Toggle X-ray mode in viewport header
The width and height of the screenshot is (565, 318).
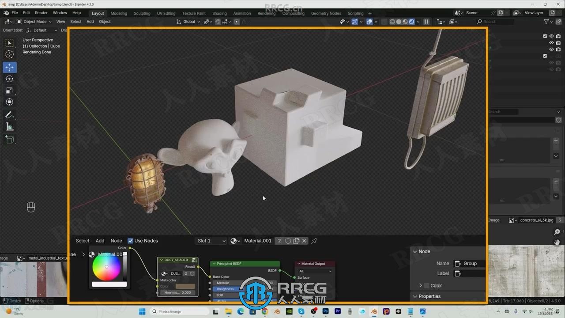click(384, 22)
